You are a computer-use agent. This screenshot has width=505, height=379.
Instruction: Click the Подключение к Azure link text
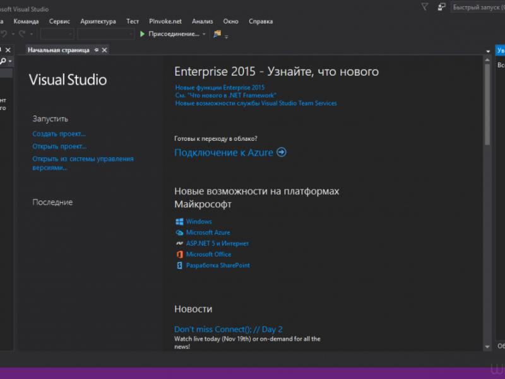point(224,152)
